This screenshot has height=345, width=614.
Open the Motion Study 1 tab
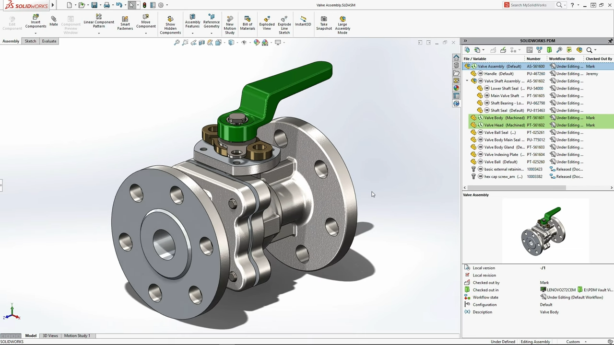(x=77, y=336)
